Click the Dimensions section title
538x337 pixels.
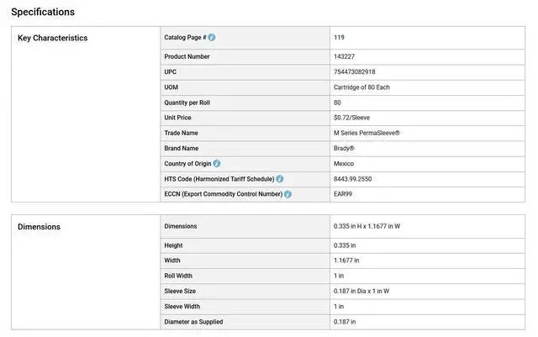[x=39, y=227]
